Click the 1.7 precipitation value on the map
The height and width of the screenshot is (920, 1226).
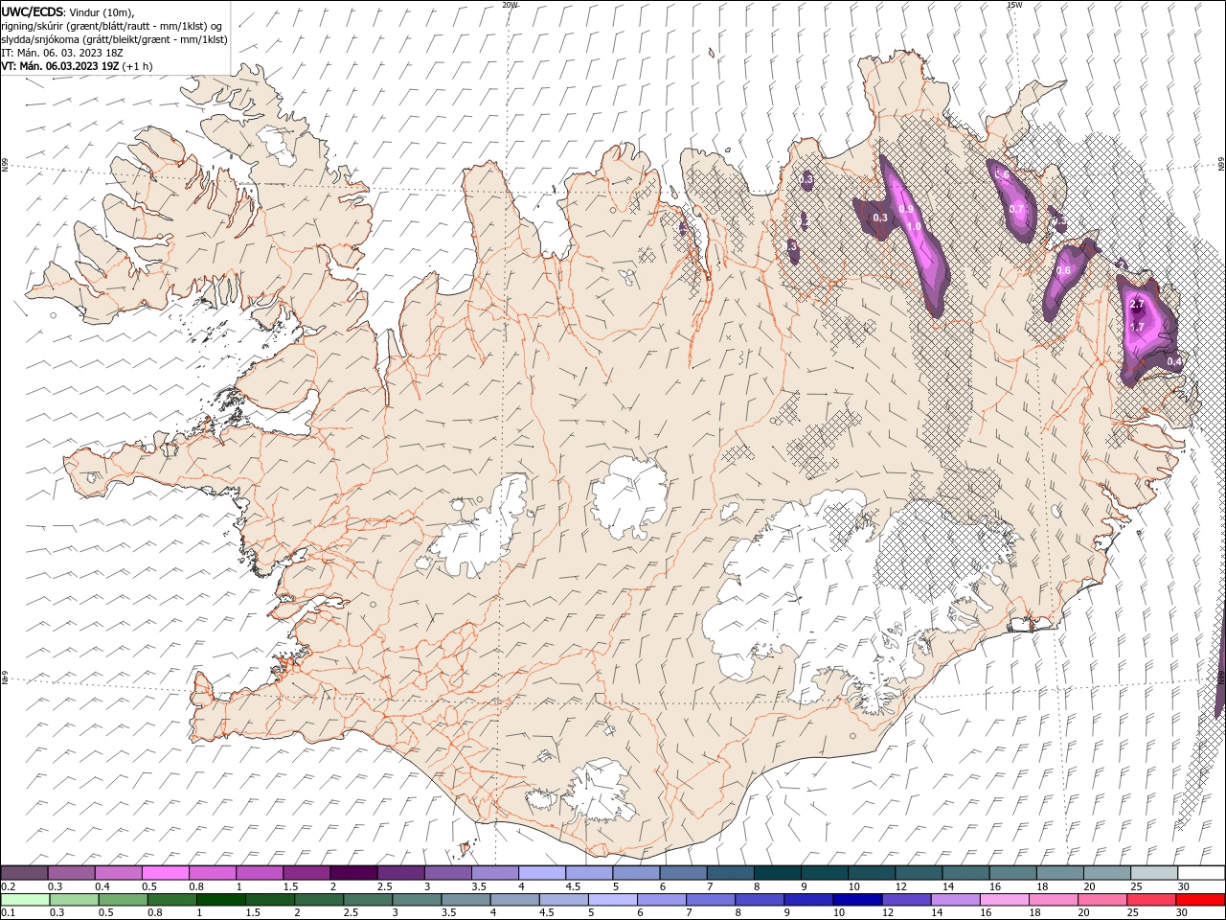(1137, 327)
